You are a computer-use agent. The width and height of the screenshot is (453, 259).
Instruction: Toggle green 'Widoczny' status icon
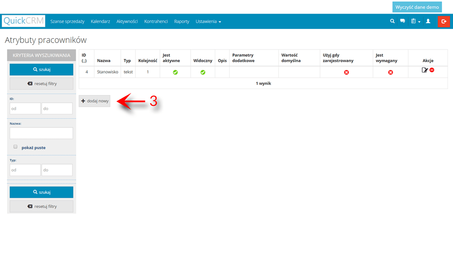[x=203, y=72]
